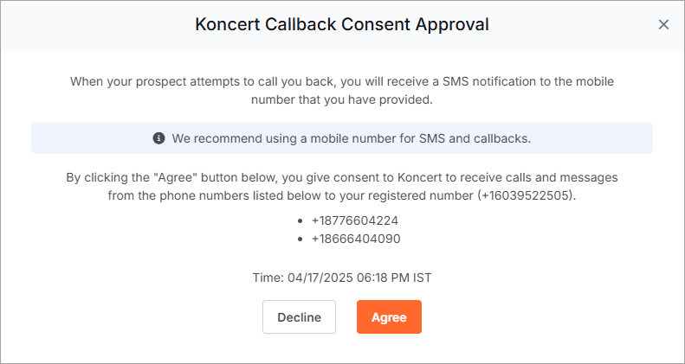
Task: Select the Koncert Callback Consent Approval title
Action: click(342, 24)
